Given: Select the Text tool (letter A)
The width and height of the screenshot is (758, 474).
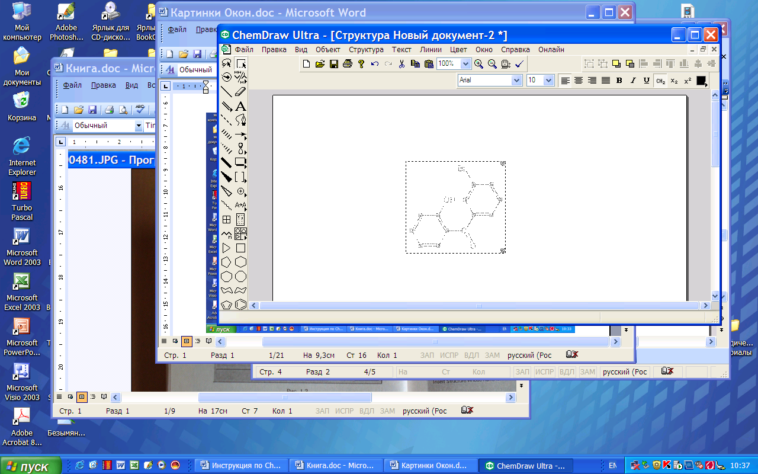Looking at the screenshot, I should (240, 107).
